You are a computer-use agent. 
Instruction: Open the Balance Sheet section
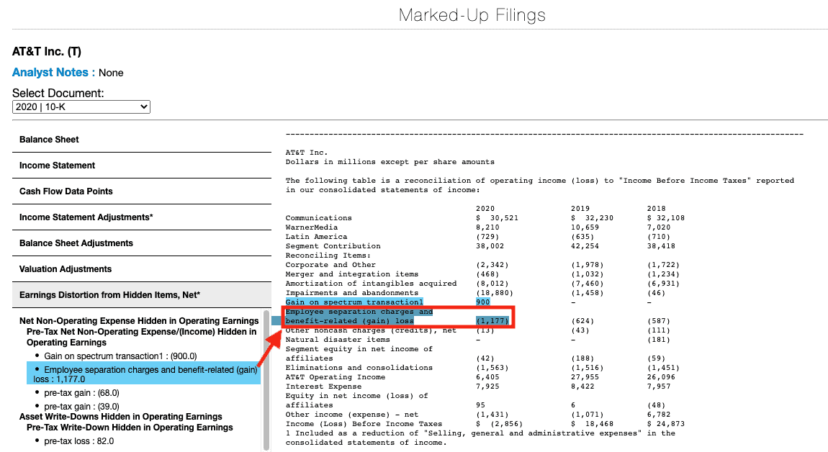(x=142, y=140)
